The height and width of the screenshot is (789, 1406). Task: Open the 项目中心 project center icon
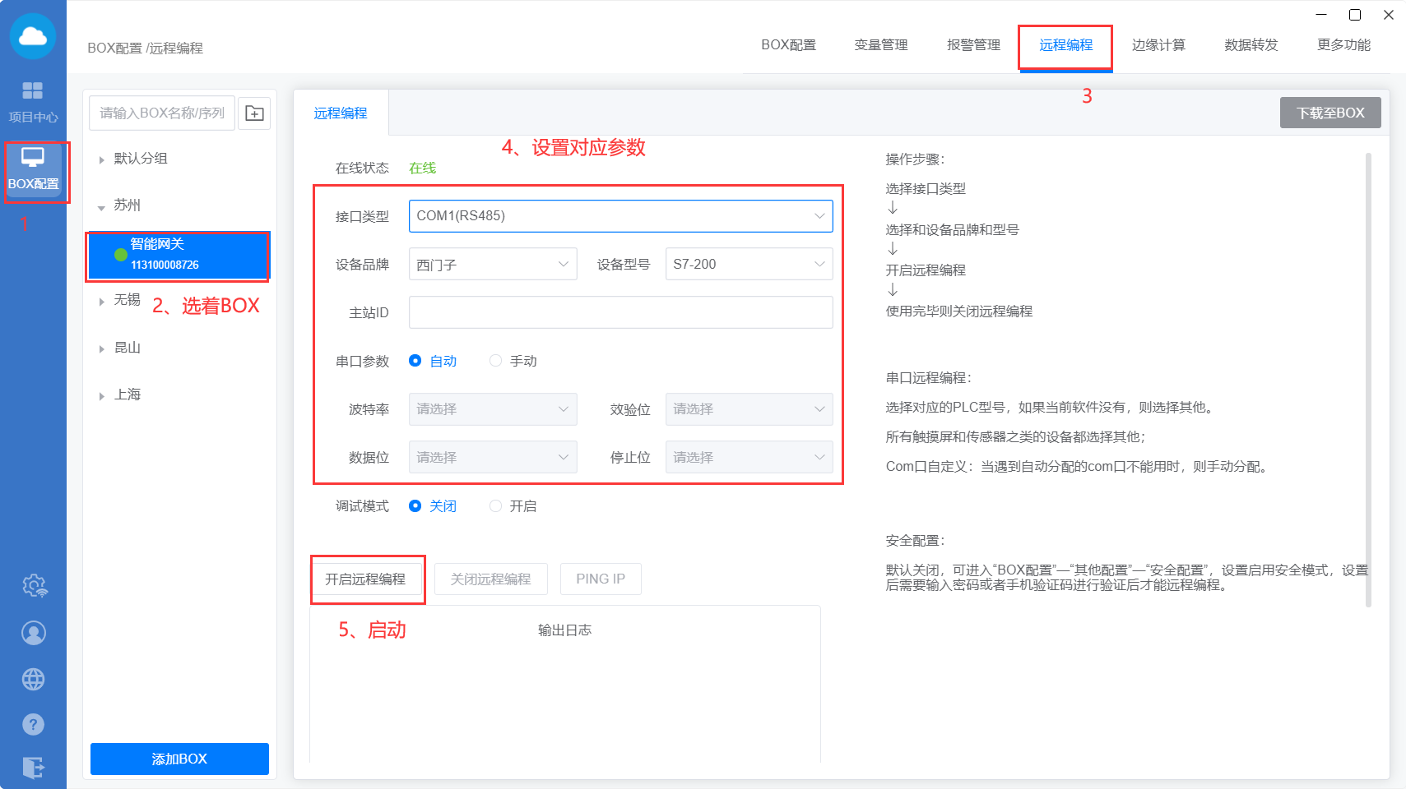(33, 101)
